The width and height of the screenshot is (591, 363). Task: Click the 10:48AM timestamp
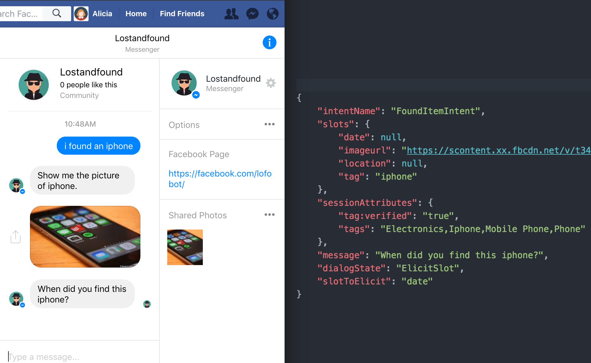pos(80,124)
